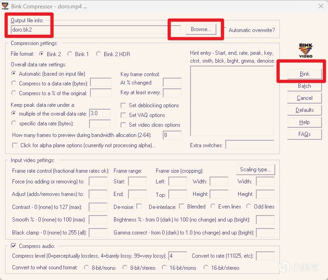Viewport: 328px width, 280px height.
Task: Click the At % changed input field
Action: [x=172, y=83]
